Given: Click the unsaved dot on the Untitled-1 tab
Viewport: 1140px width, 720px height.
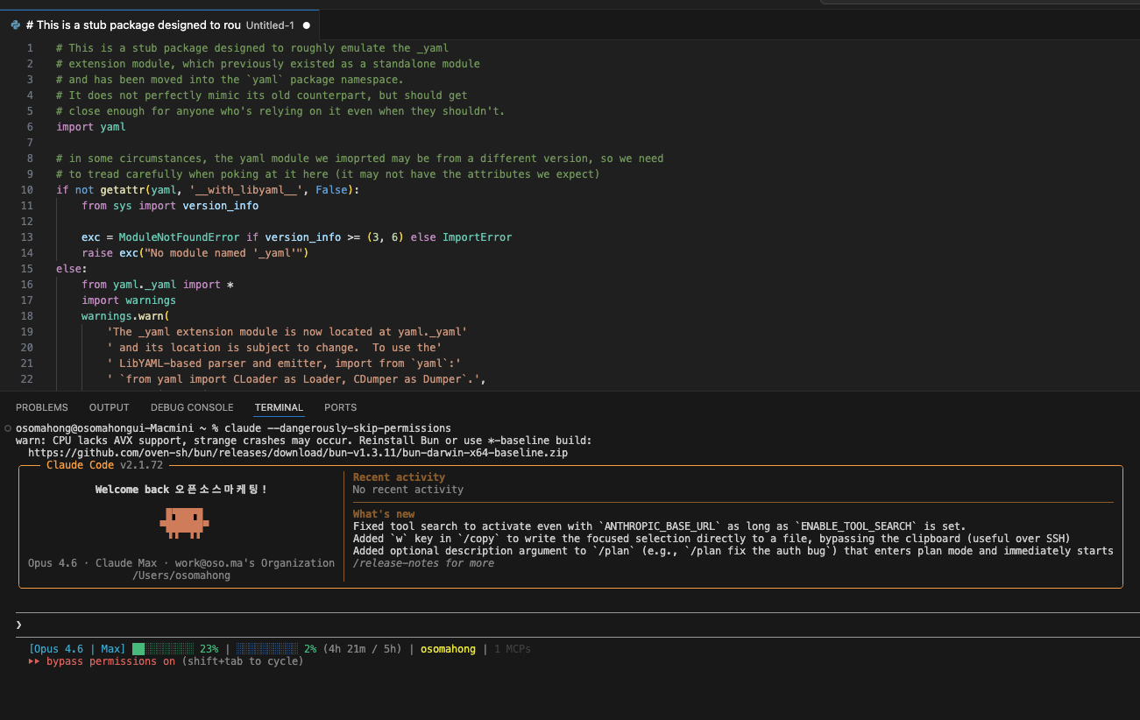Looking at the screenshot, I should click(306, 25).
